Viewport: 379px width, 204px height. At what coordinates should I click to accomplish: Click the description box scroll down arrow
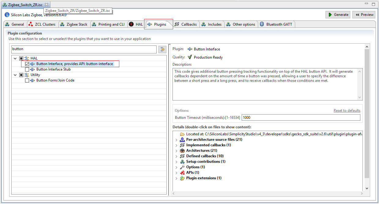(360, 97)
